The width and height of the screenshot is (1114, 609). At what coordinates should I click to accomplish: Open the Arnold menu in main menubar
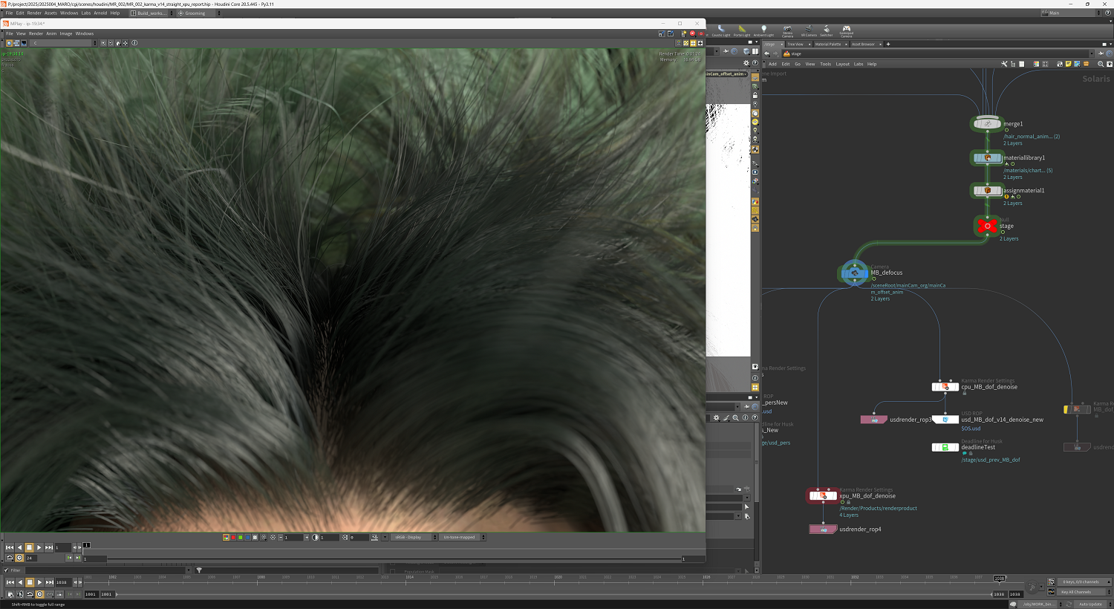(100, 13)
